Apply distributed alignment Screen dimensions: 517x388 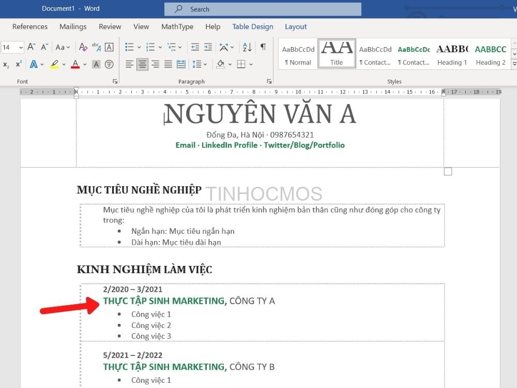[x=181, y=64]
